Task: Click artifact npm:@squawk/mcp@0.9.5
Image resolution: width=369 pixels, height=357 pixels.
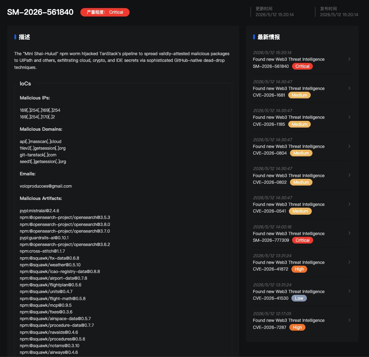Action: [46, 305]
